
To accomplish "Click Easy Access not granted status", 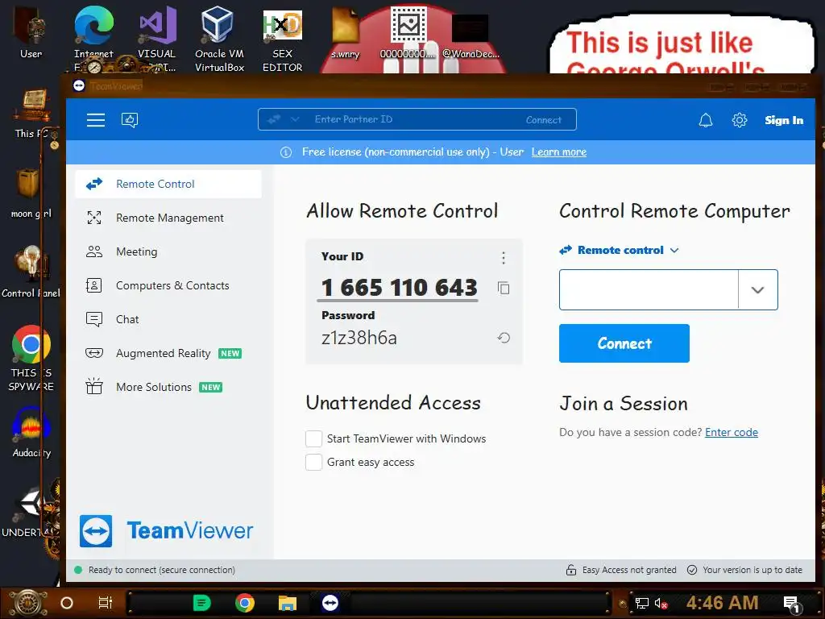I will [629, 570].
